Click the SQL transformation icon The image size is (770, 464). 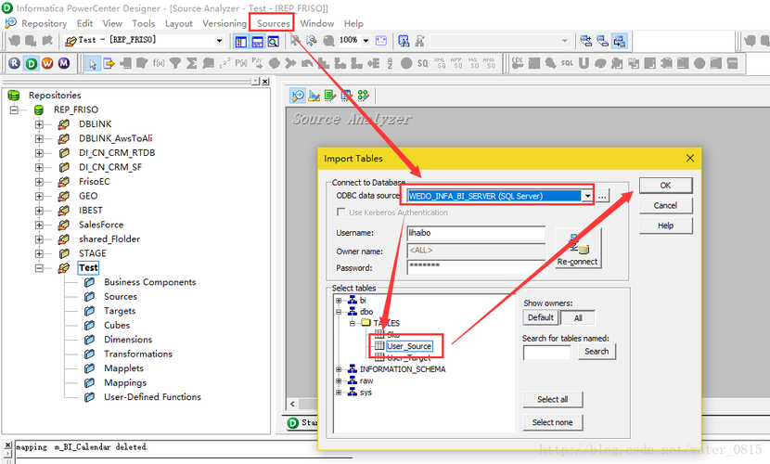pyautogui.click(x=567, y=63)
